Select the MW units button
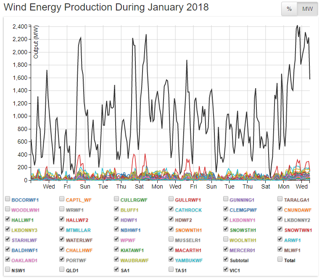 coord(307,9)
